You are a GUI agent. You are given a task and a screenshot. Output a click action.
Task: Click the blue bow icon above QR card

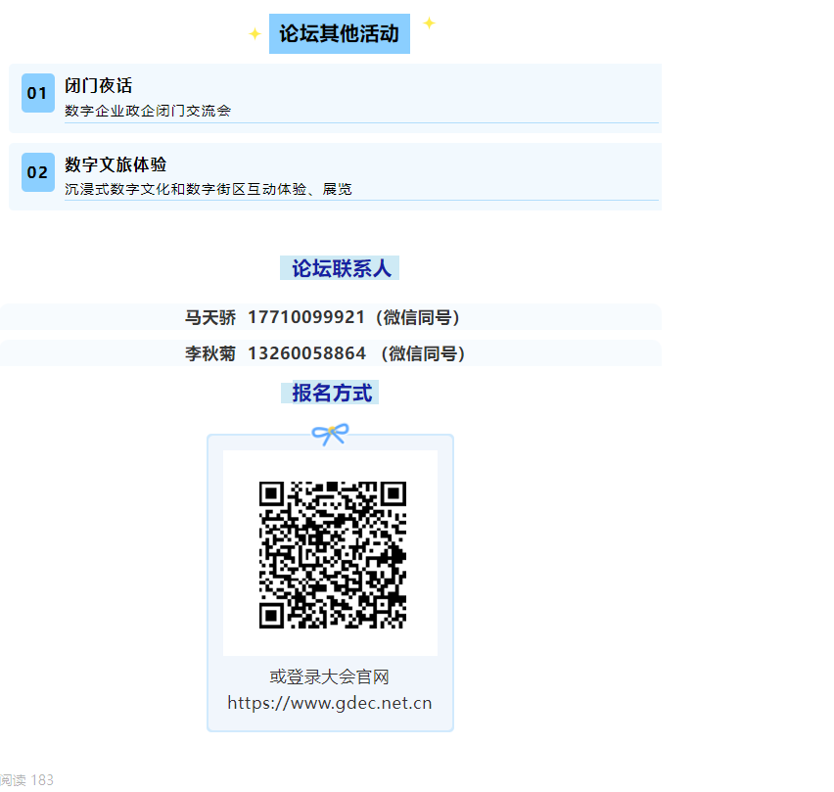[330, 434]
